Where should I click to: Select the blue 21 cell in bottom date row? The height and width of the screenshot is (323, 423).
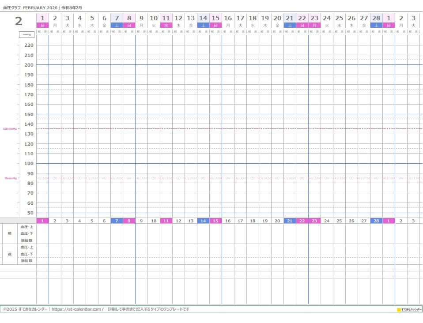tap(290, 221)
